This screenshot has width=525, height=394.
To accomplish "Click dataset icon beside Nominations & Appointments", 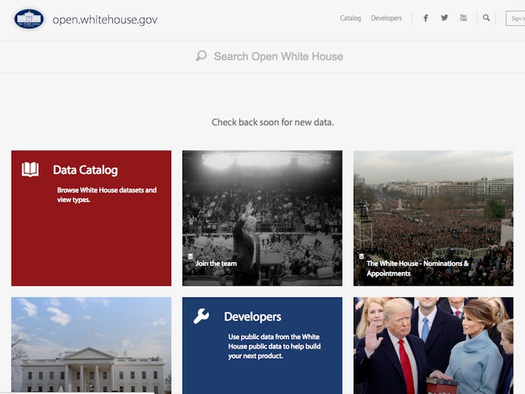I will pos(362,256).
